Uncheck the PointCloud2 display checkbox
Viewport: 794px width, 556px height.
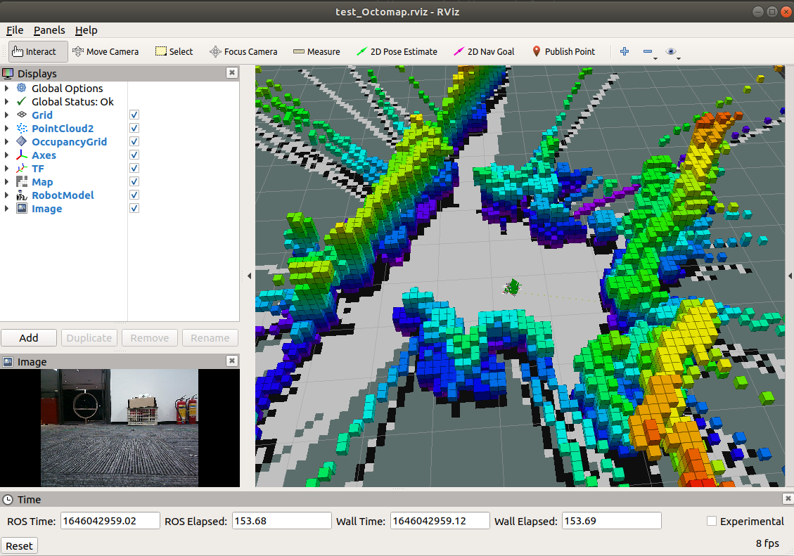(x=134, y=129)
